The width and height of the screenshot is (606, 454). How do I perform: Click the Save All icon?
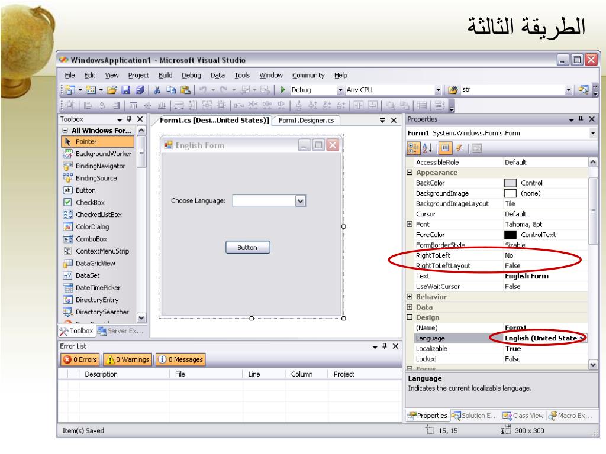coord(140,90)
